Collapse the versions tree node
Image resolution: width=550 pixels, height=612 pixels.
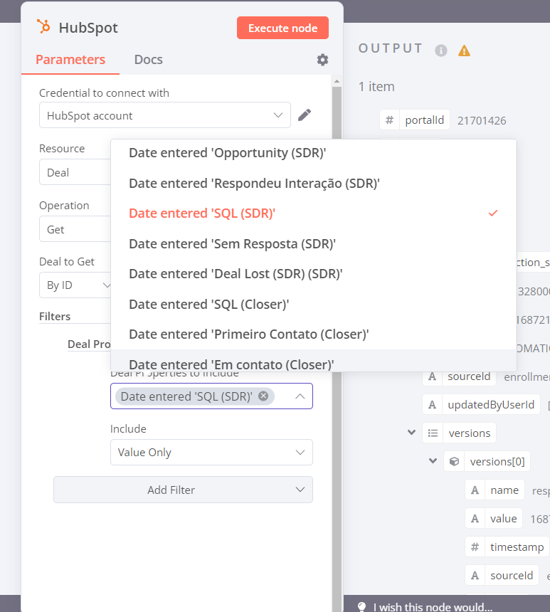411,433
